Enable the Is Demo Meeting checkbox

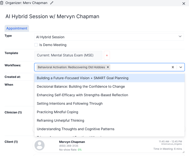tap(36, 45)
